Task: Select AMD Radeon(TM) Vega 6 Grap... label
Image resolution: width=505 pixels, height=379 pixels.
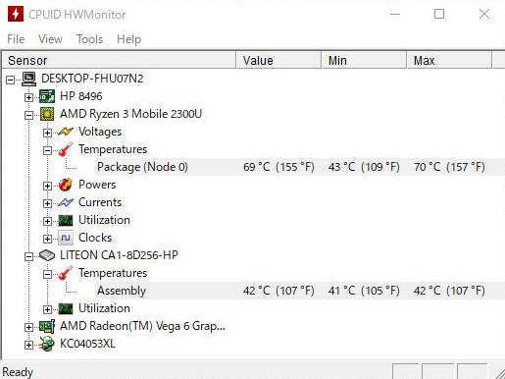Action: click(142, 326)
